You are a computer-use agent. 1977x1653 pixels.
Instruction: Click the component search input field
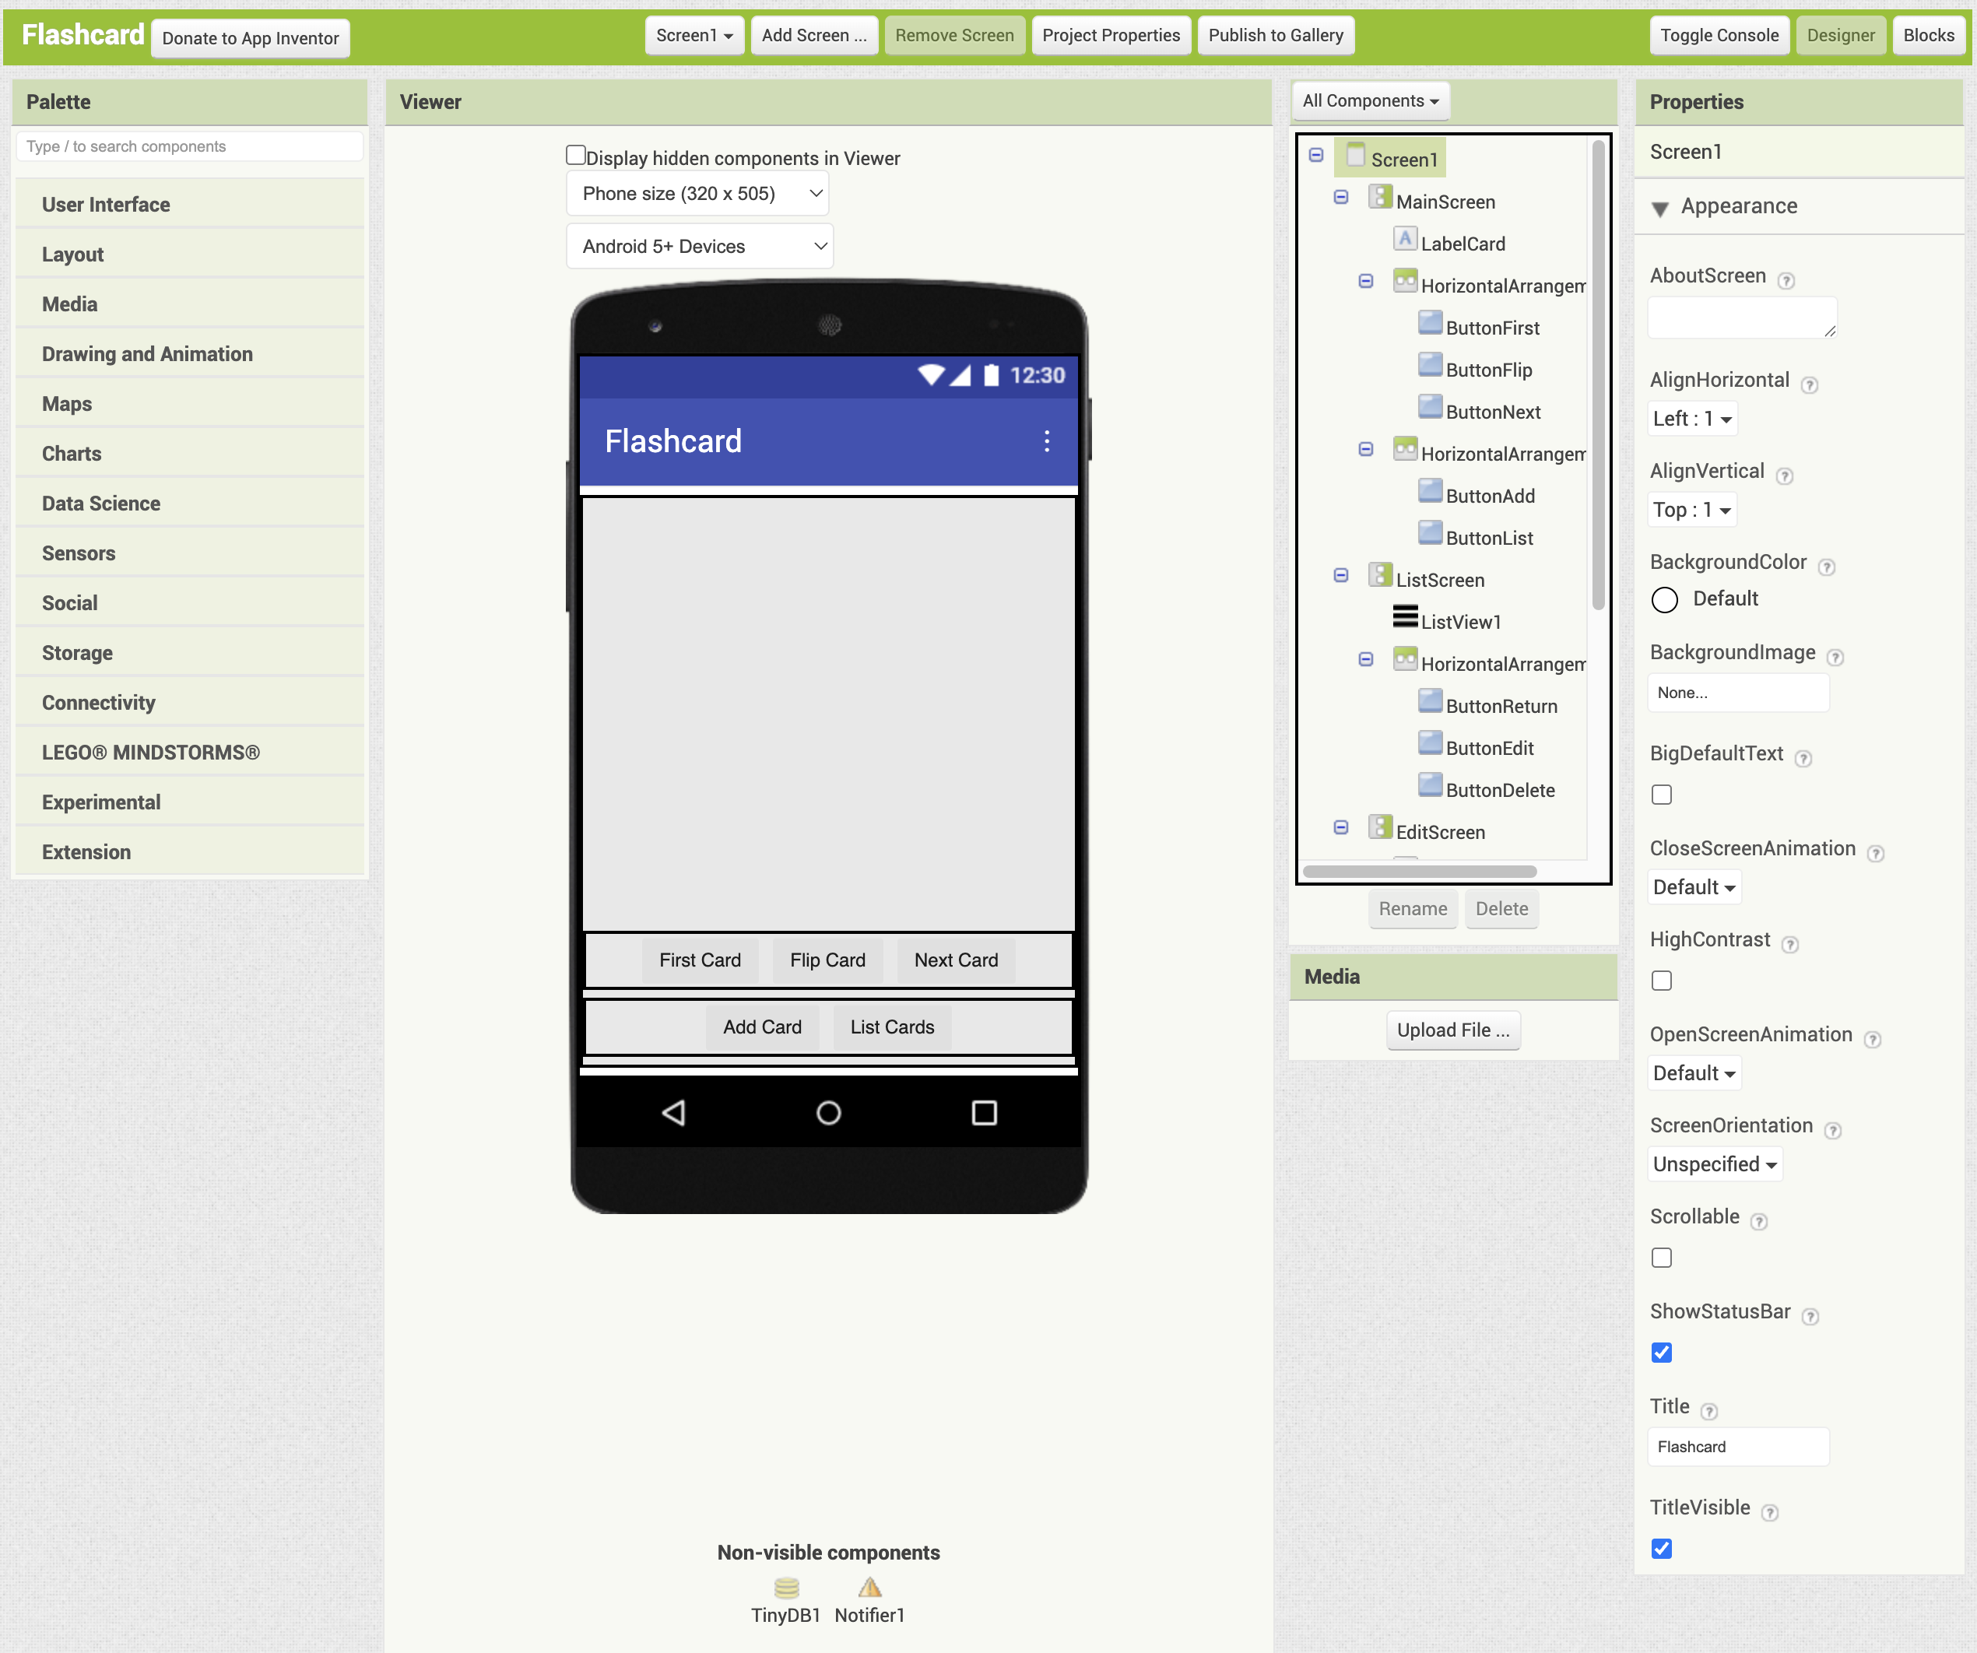point(189,147)
